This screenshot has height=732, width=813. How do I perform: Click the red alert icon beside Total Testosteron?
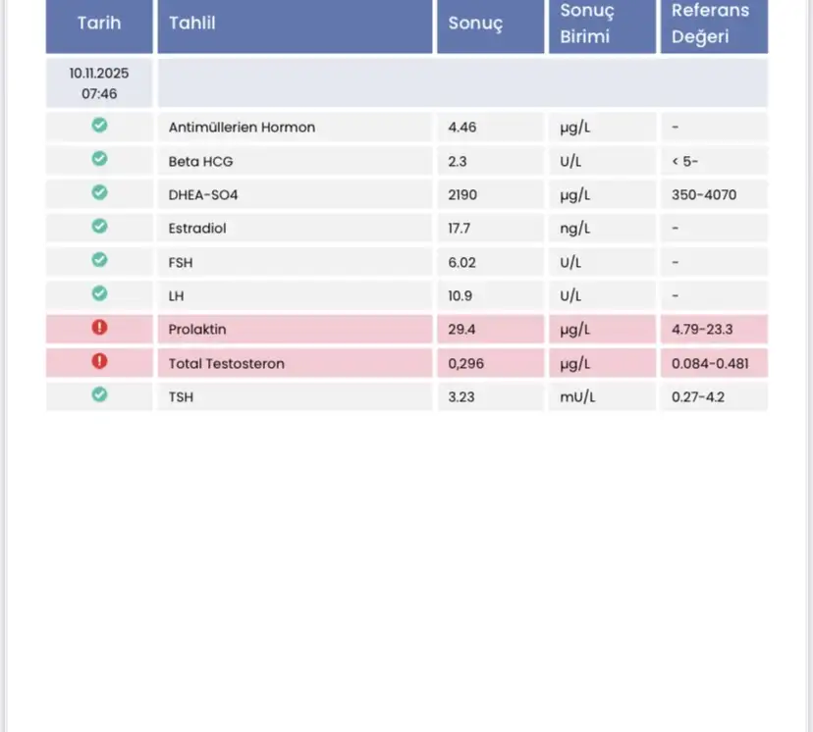[99, 361]
